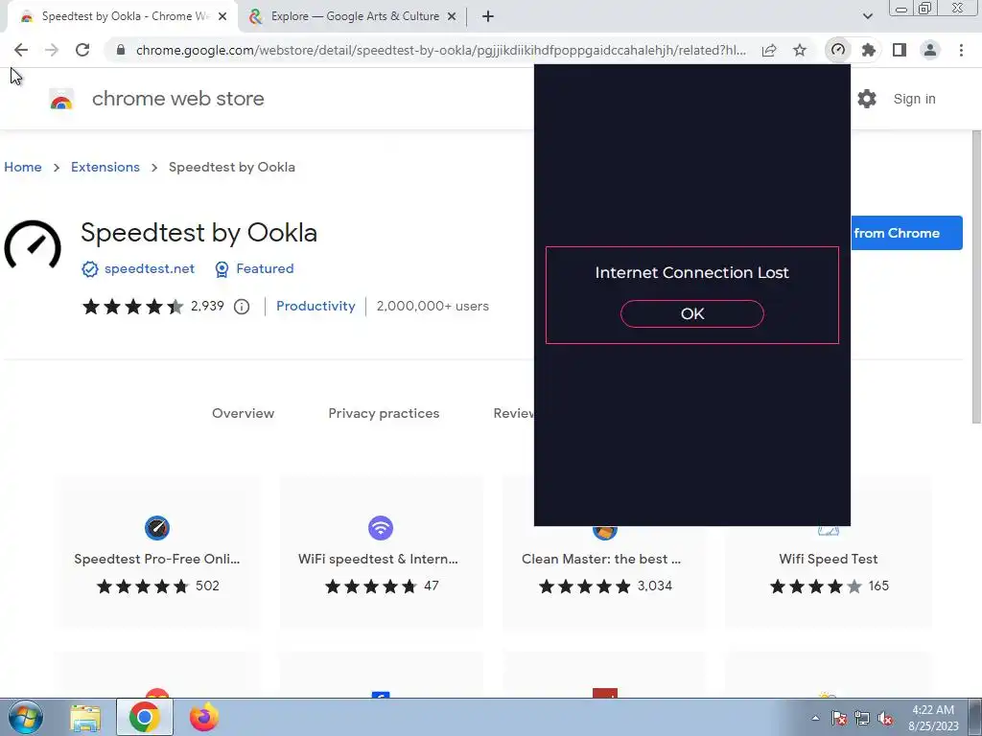Click the Sign in link

(914, 99)
